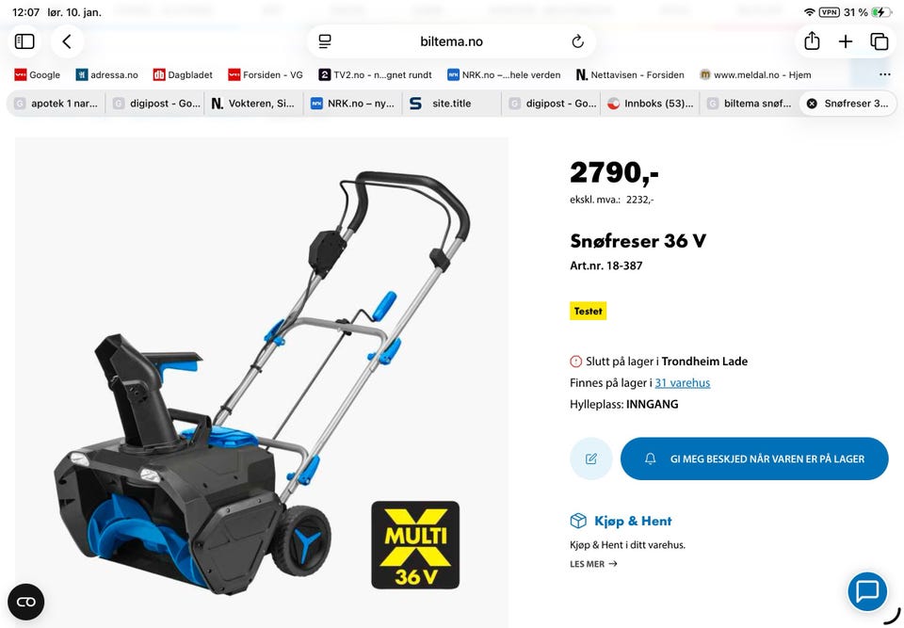
Task: Open the 31 varehus stock link
Action: point(683,383)
